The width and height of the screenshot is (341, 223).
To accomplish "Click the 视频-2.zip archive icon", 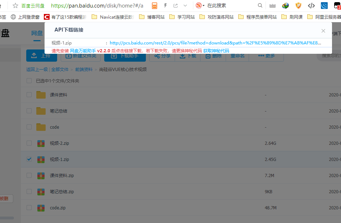I will click(x=41, y=143).
